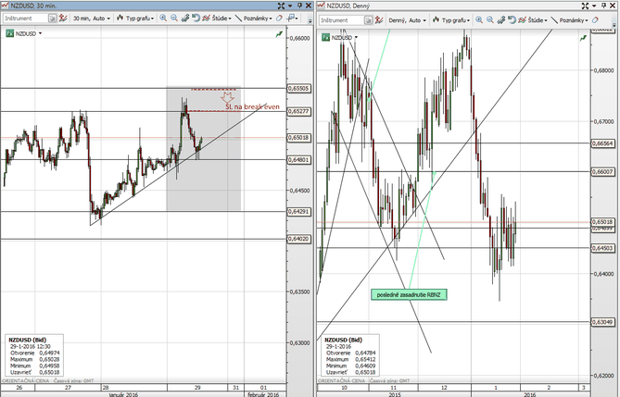
Task: Close the NZDUSD 30 min chart panel
Action: pos(309,6)
